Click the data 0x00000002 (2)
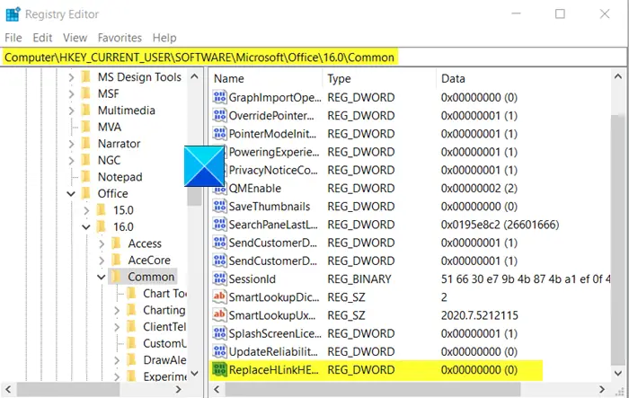 479,188
